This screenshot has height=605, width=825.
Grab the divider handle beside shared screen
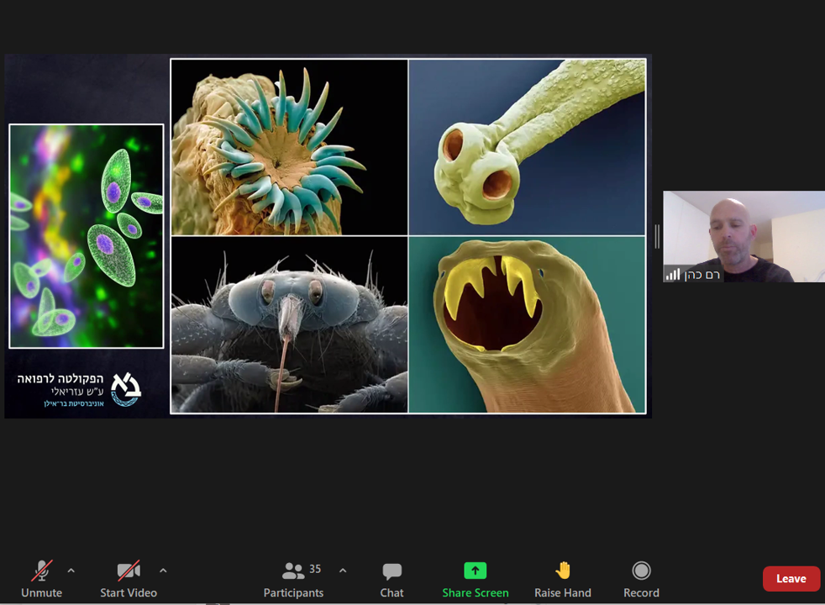click(x=657, y=236)
